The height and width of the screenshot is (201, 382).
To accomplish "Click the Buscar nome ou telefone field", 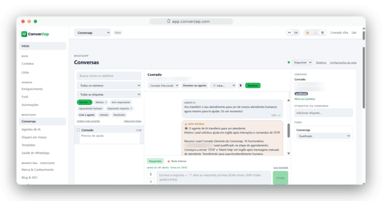I will [x=109, y=76].
